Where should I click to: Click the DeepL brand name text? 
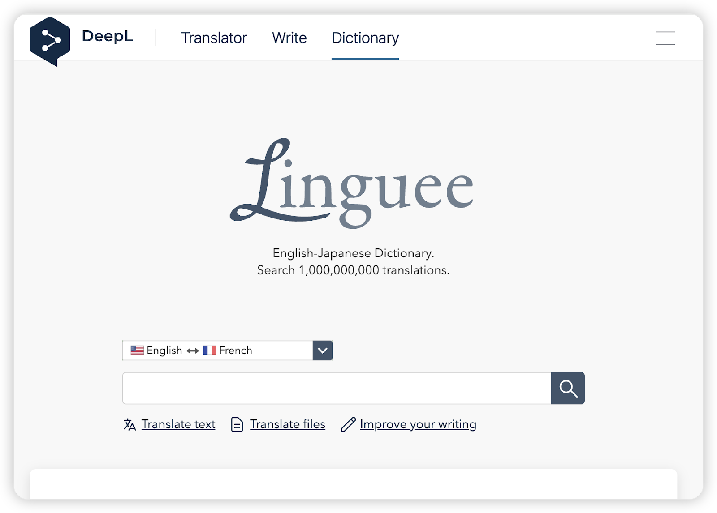pos(108,36)
